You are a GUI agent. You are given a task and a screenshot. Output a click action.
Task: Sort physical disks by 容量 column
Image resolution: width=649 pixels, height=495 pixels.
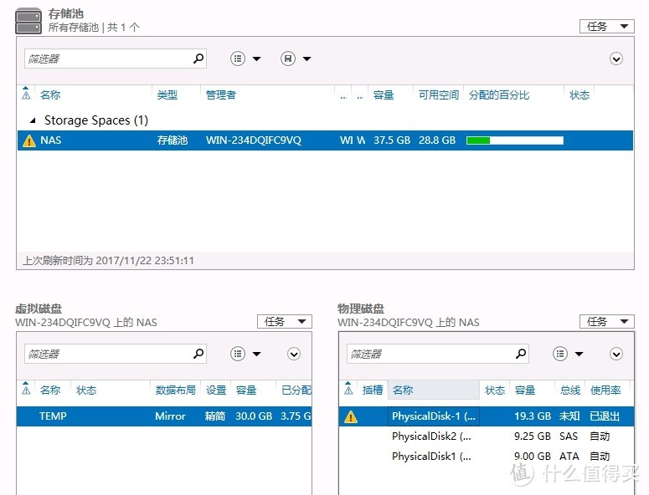tap(525, 390)
